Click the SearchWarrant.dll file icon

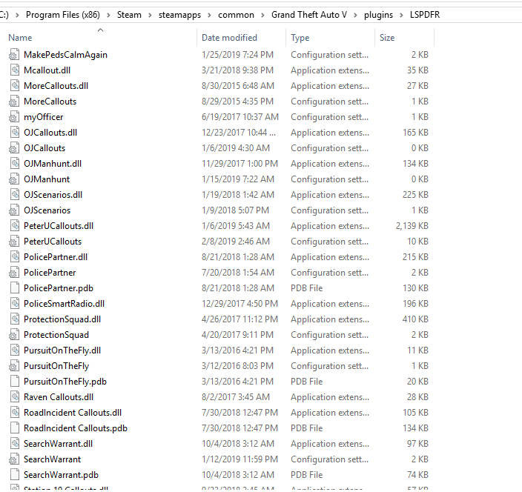point(14,443)
